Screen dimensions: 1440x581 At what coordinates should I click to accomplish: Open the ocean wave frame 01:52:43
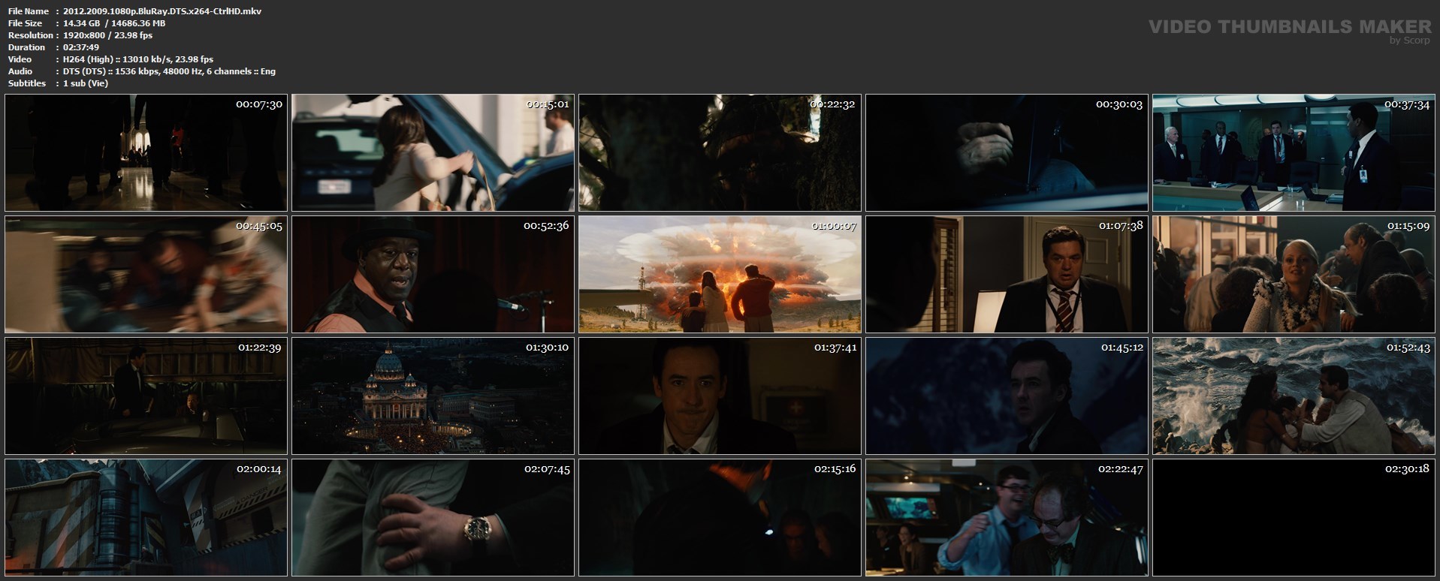(x=1294, y=396)
